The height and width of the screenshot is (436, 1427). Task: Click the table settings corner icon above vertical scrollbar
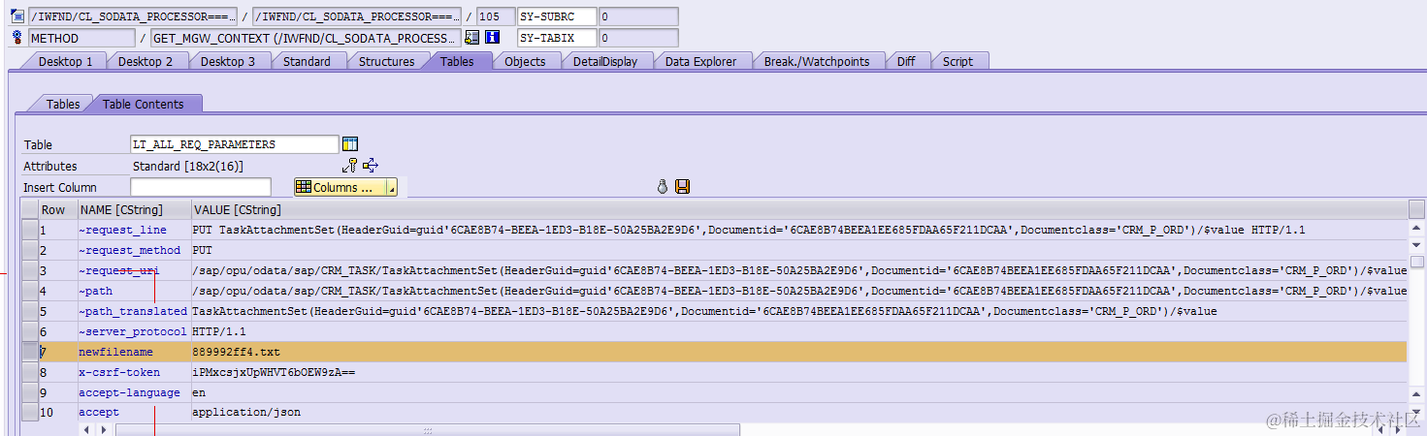pos(1416,209)
